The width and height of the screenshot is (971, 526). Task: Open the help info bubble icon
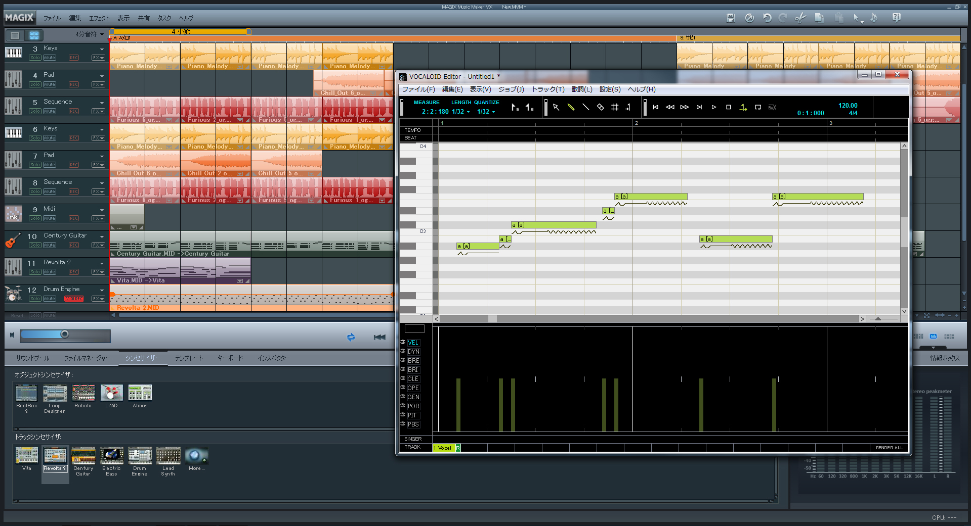pos(896,18)
